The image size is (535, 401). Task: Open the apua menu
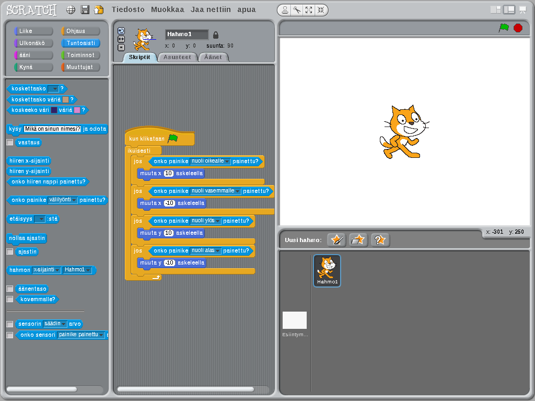(247, 9)
